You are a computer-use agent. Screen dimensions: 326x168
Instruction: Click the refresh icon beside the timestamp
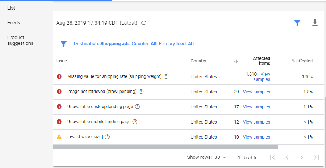click(x=144, y=23)
